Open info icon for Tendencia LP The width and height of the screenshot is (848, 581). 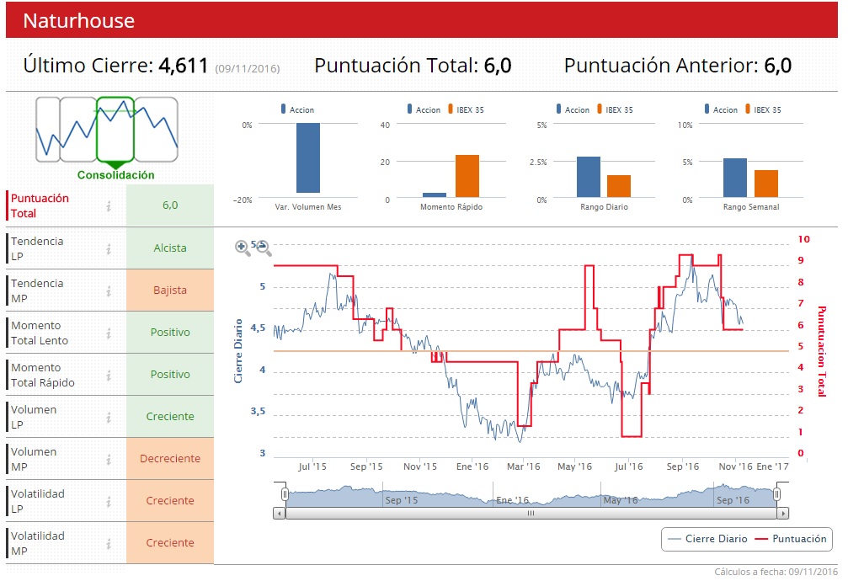click(109, 248)
